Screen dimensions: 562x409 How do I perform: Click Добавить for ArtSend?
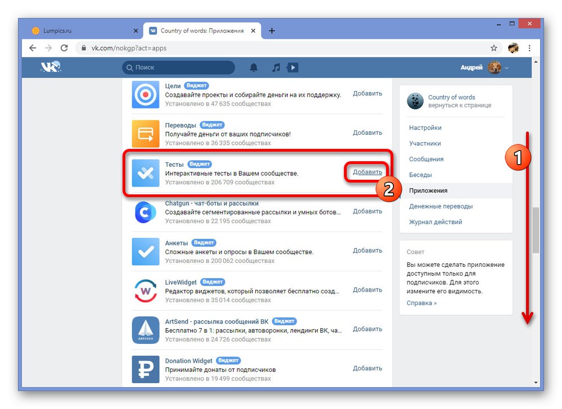coord(368,329)
